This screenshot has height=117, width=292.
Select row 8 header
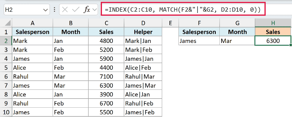pos(6,94)
